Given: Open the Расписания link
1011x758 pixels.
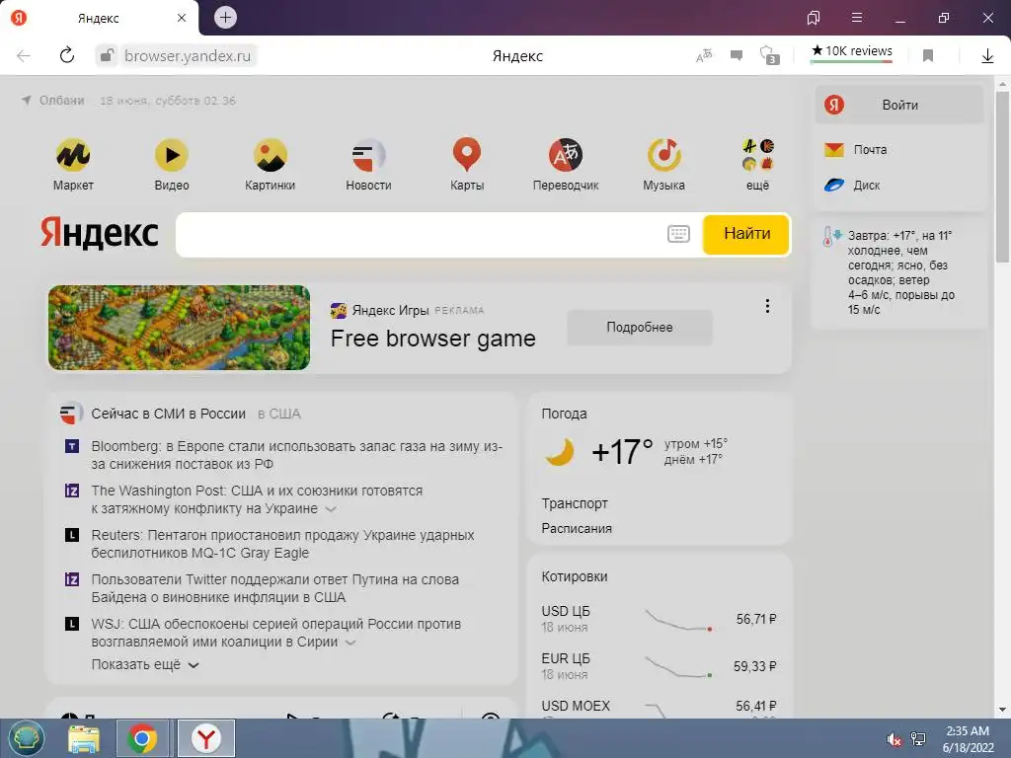Looking at the screenshot, I should [x=577, y=529].
